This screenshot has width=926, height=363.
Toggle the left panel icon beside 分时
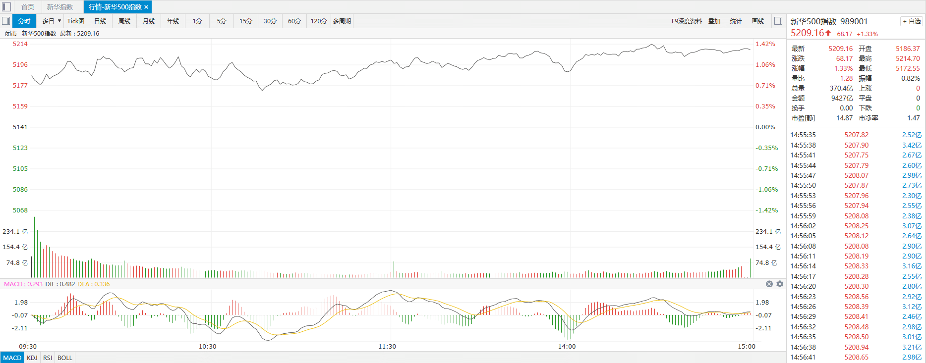coord(6,21)
